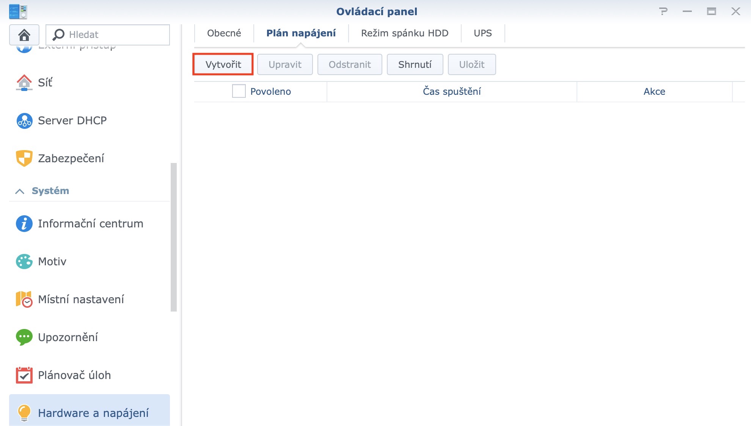
Task: Click the Upozornění speech bubble icon
Action: 24,337
